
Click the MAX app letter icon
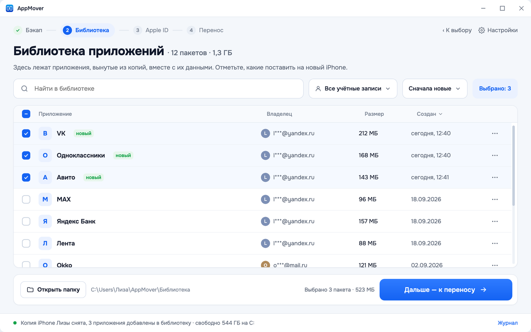click(x=45, y=200)
